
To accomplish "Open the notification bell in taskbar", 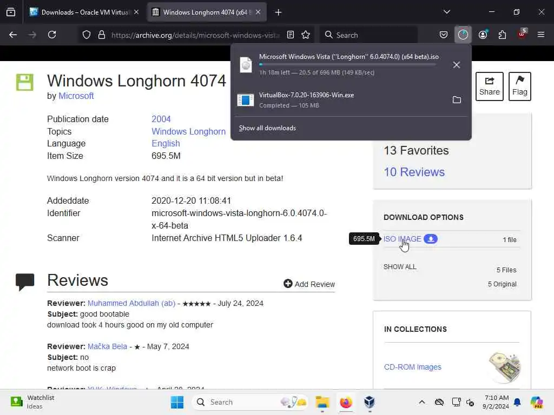I will pos(517,402).
